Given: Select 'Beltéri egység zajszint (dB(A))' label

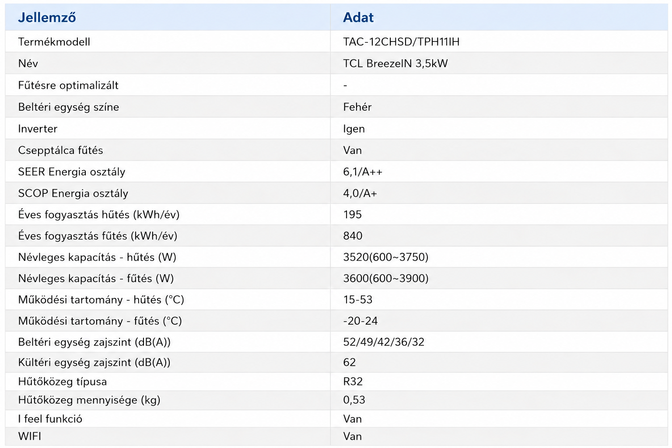Looking at the screenshot, I should (x=94, y=342).
